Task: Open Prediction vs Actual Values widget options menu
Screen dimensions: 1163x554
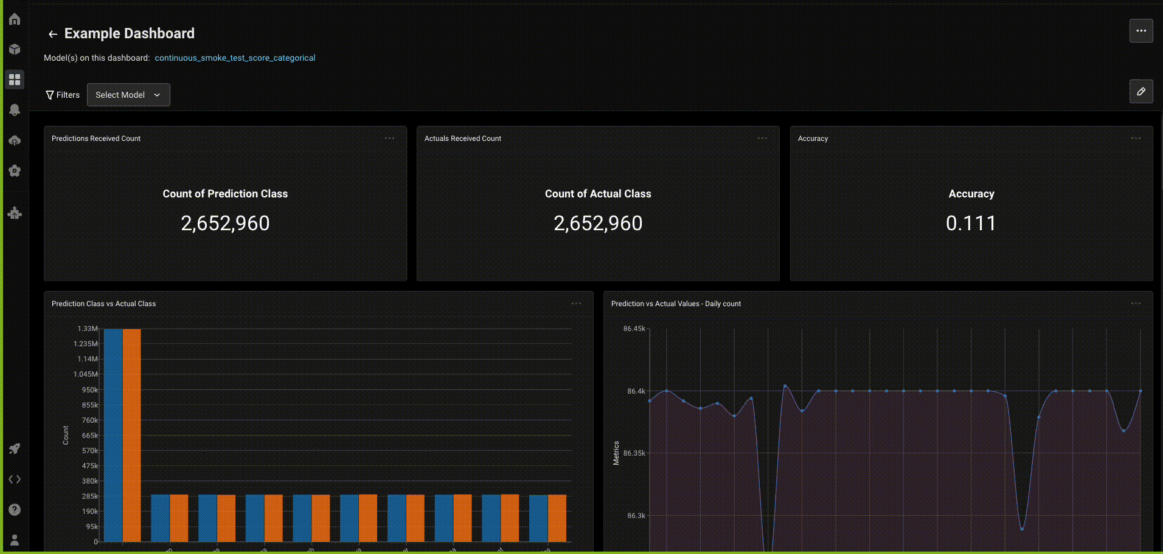Action: [x=1136, y=304]
